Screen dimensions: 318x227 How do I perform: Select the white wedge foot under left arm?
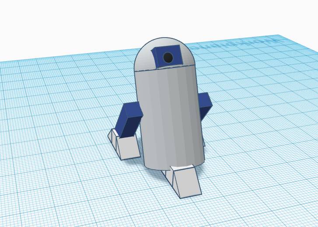124,144
